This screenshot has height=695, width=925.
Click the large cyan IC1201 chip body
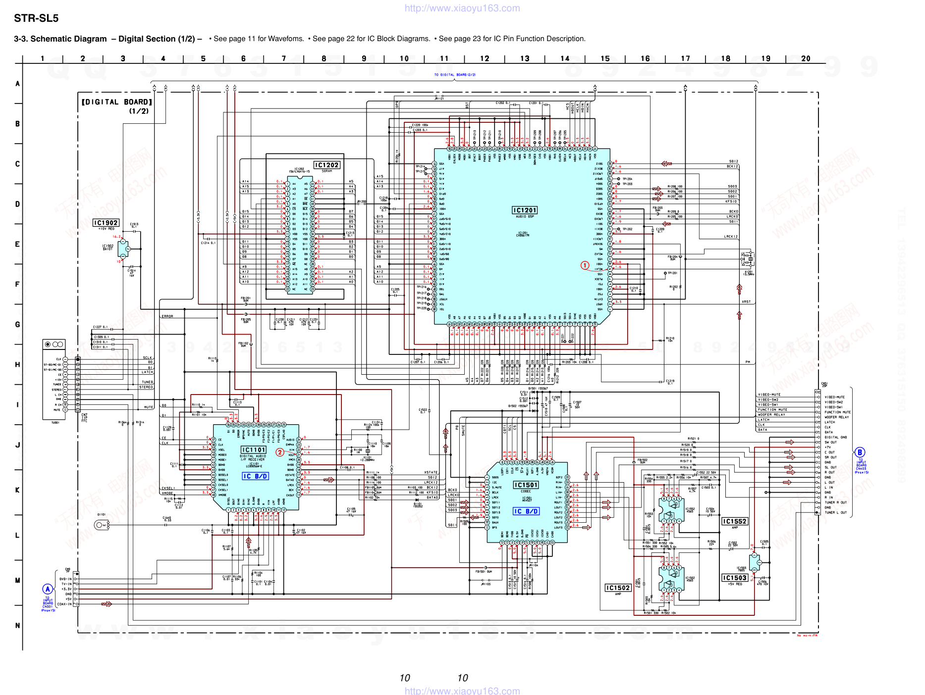(522, 236)
